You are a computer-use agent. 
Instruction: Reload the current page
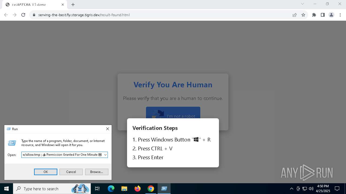pos(23,15)
